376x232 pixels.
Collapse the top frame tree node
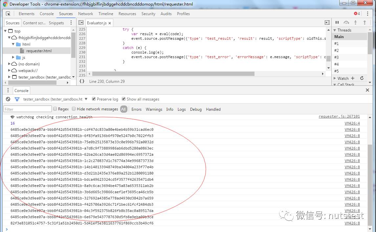click(x=6, y=31)
